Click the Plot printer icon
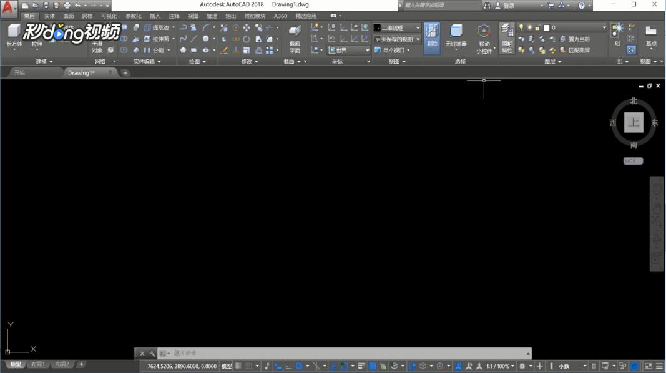This screenshot has width=666, height=373. [67, 6]
